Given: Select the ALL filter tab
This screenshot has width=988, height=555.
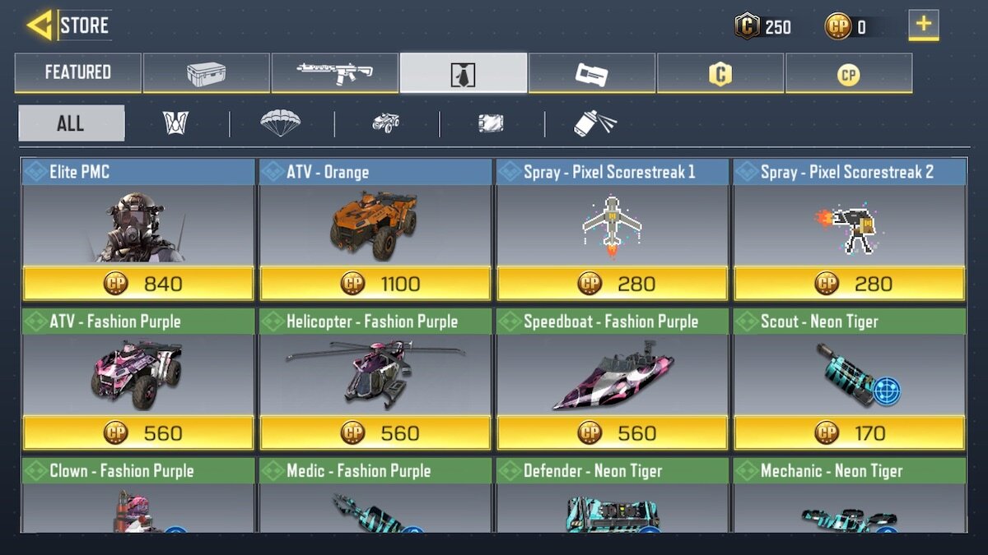Looking at the screenshot, I should 72,123.
